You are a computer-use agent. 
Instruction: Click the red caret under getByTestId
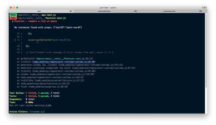pyautogui.click(x=38, y=43)
